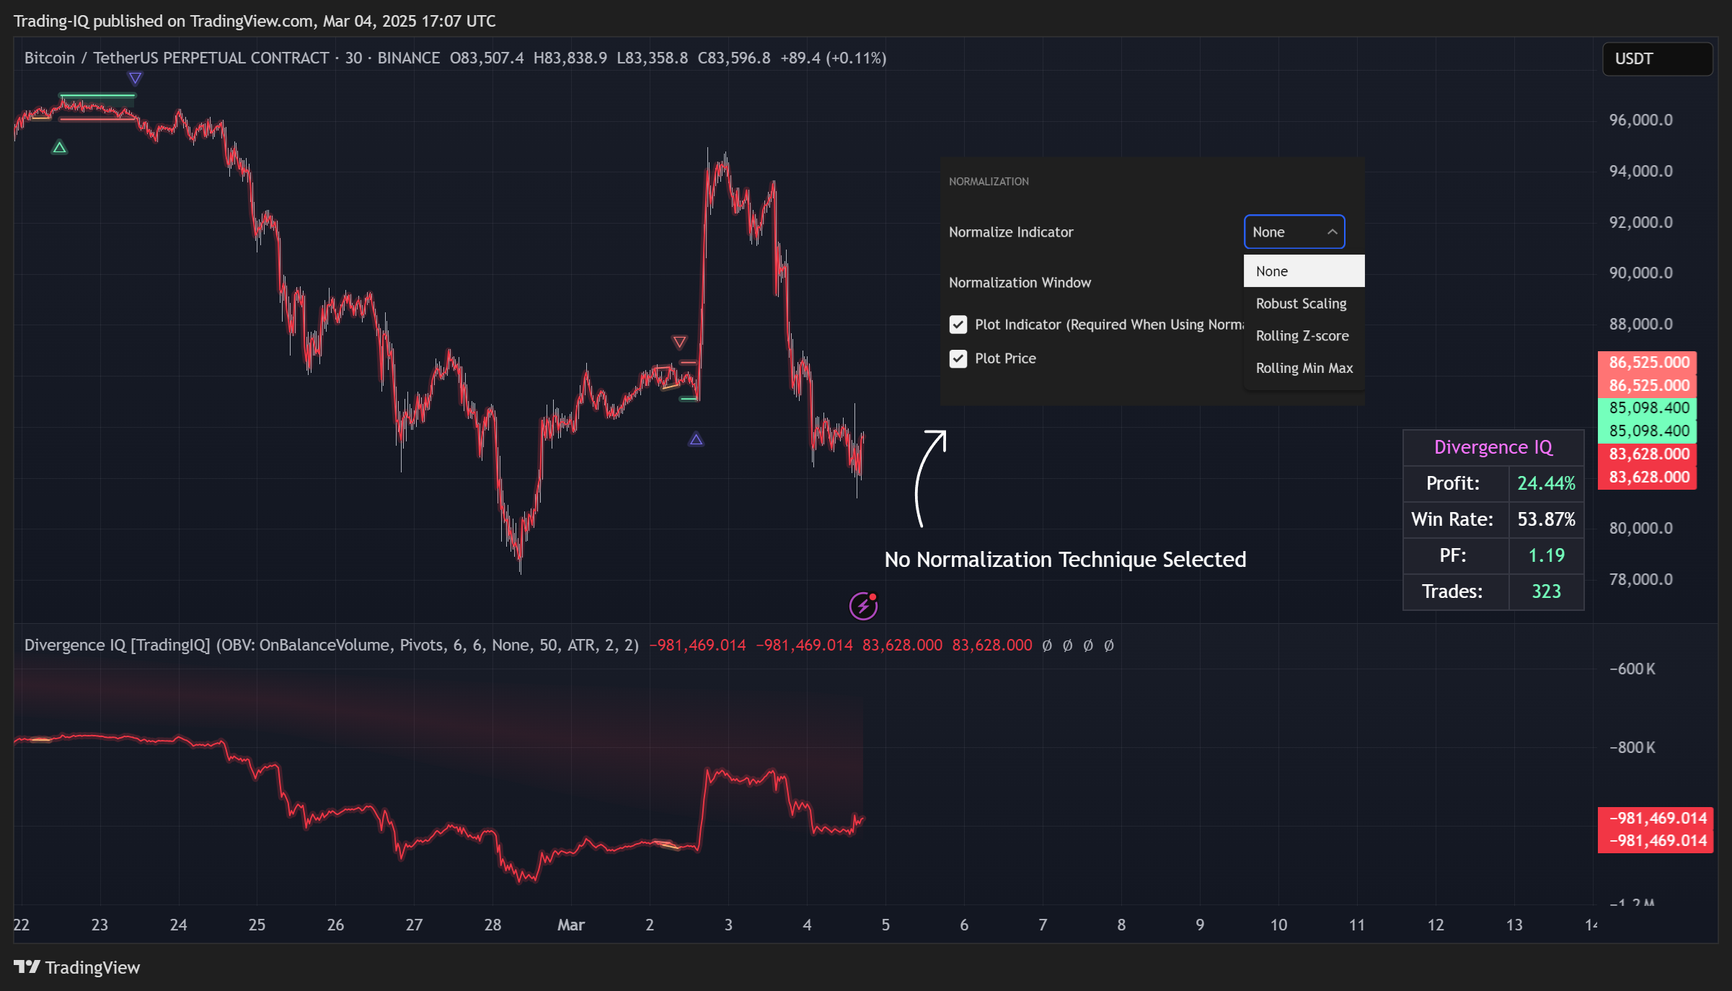Click the -800K indicator axis label
This screenshot has width=1732, height=991.
click(1632, 747)
